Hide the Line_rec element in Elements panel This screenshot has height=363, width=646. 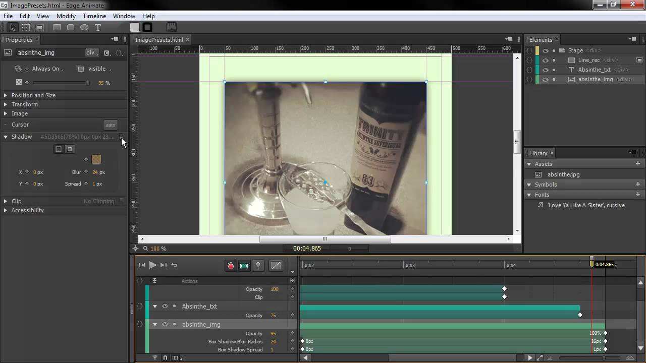[546, 60]
